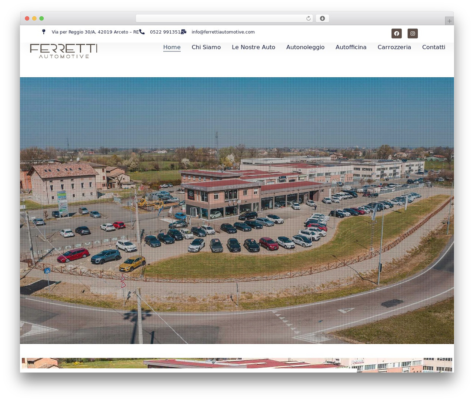The width and height of the screenshot is (474, 401).
Task: Click the phone handset icon
Action: [x=142, y=32]
